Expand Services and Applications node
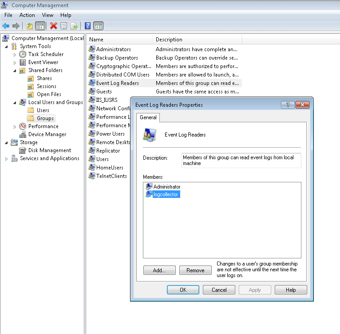340x334 pixels. pos(7,159)
